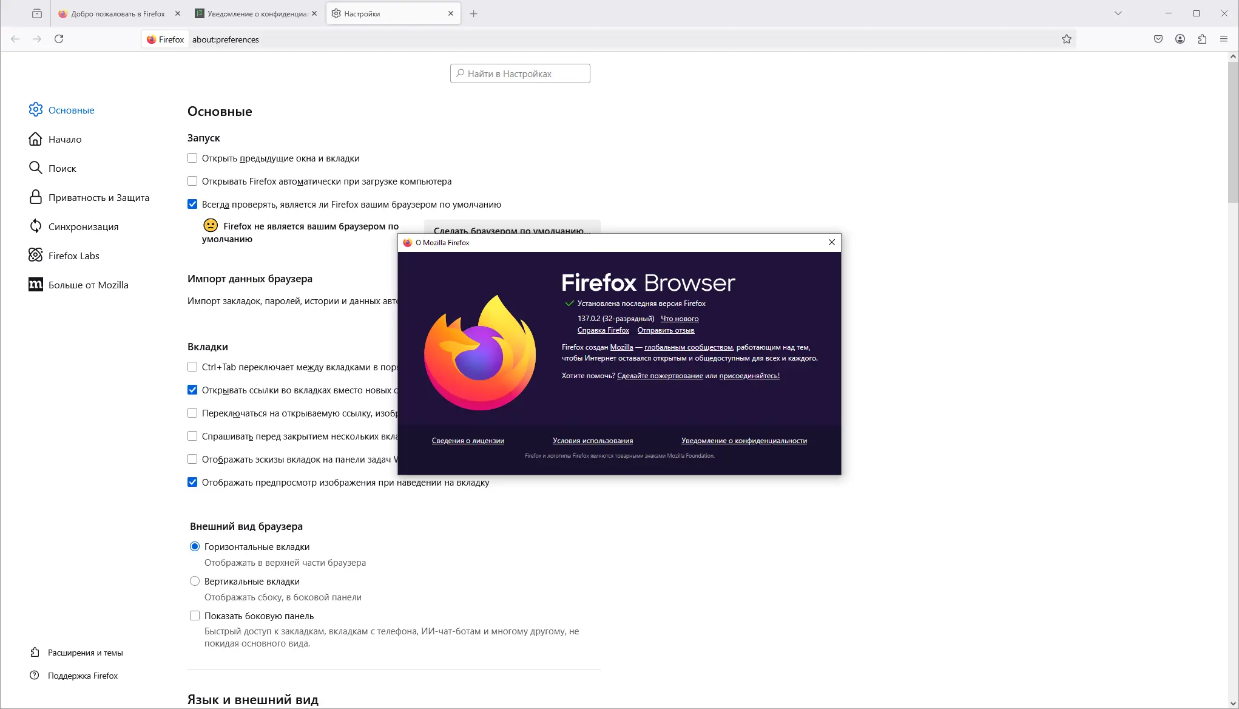Expand the list all tabs chevron
Image resolution: width=1239 pixels, height=709 pixels.
click(1118, 13)
